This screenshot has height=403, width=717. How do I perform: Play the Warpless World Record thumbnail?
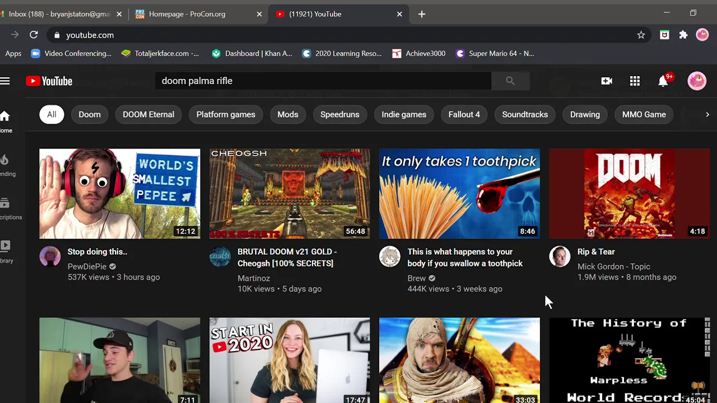630,360
